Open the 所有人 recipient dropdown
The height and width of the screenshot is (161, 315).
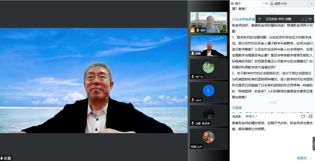pyautogui.click(x=251, y=116)
